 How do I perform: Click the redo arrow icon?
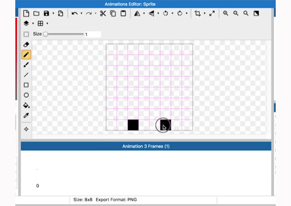[x=89, y=14]
